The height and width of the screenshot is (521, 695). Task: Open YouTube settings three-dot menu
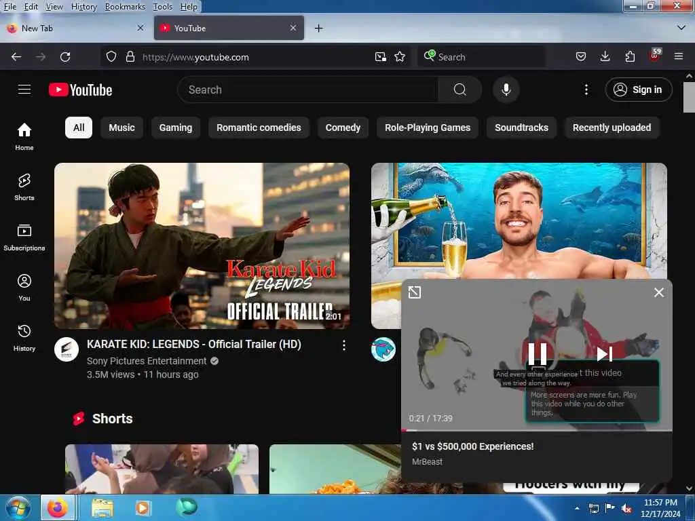tap(586, 90)
